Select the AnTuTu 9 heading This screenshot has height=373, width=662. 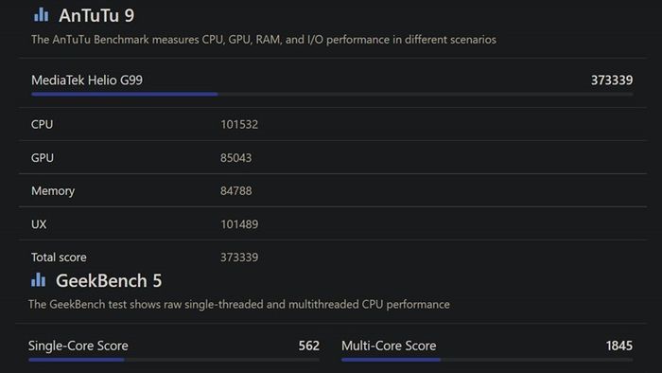coord(96,16)
